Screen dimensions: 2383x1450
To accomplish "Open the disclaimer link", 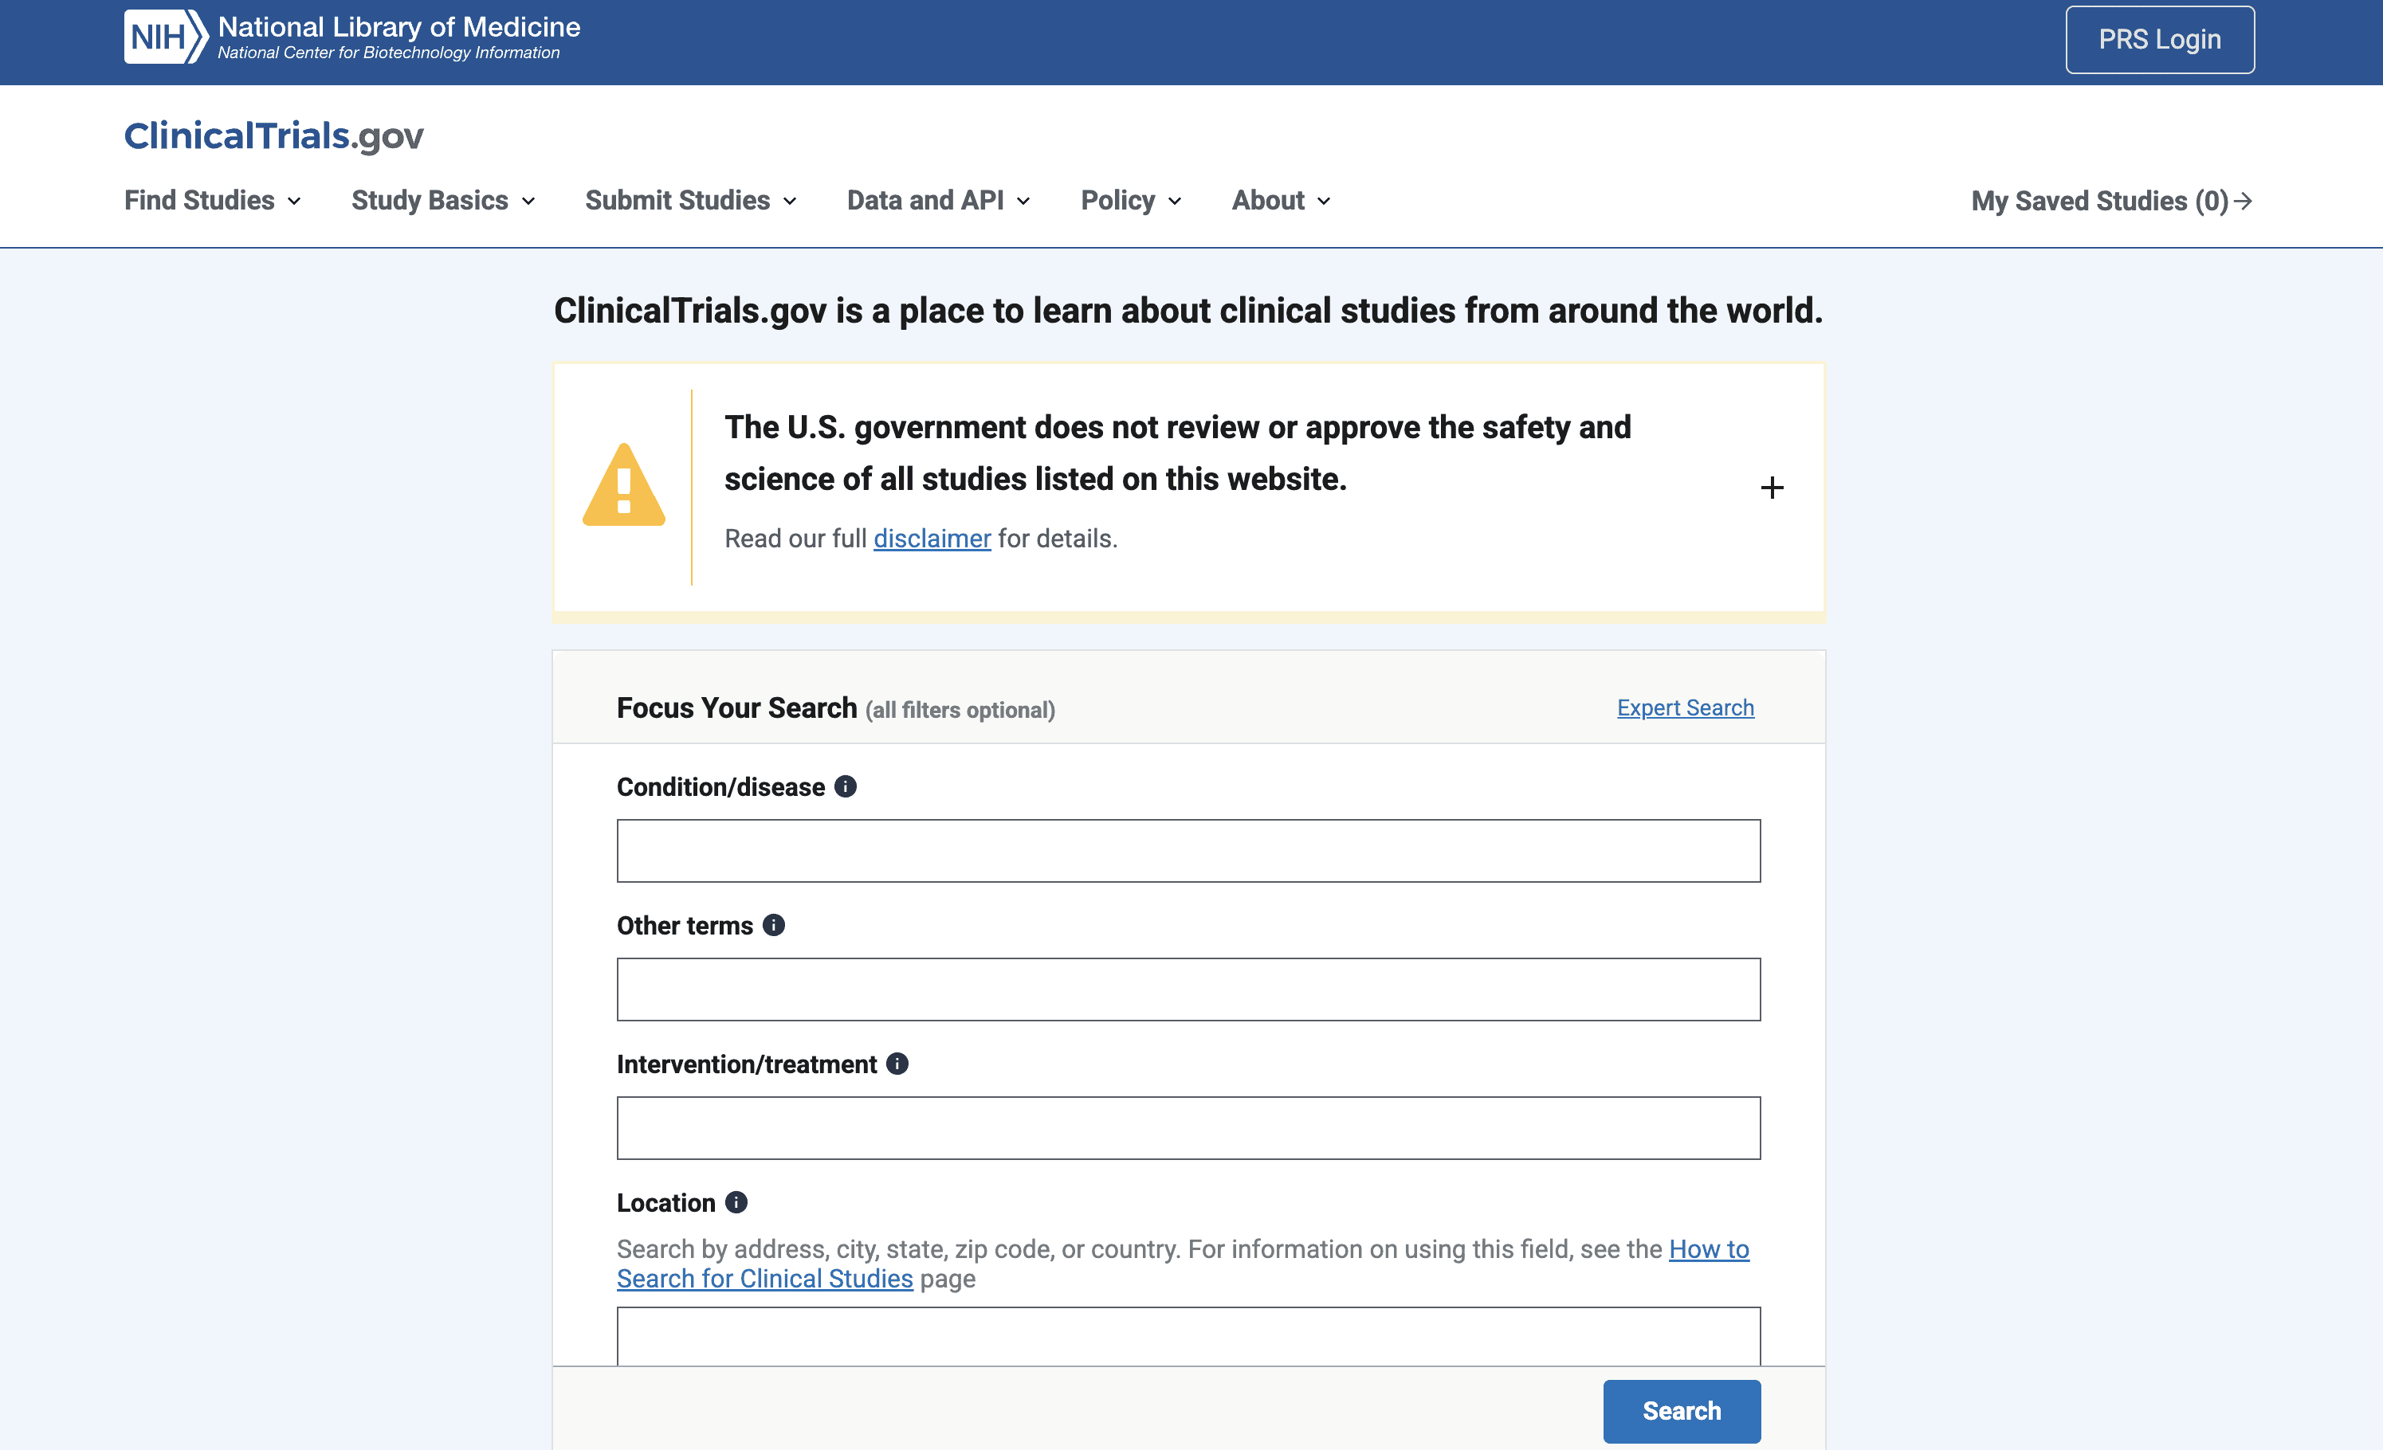I will click(x=932, y=539).
